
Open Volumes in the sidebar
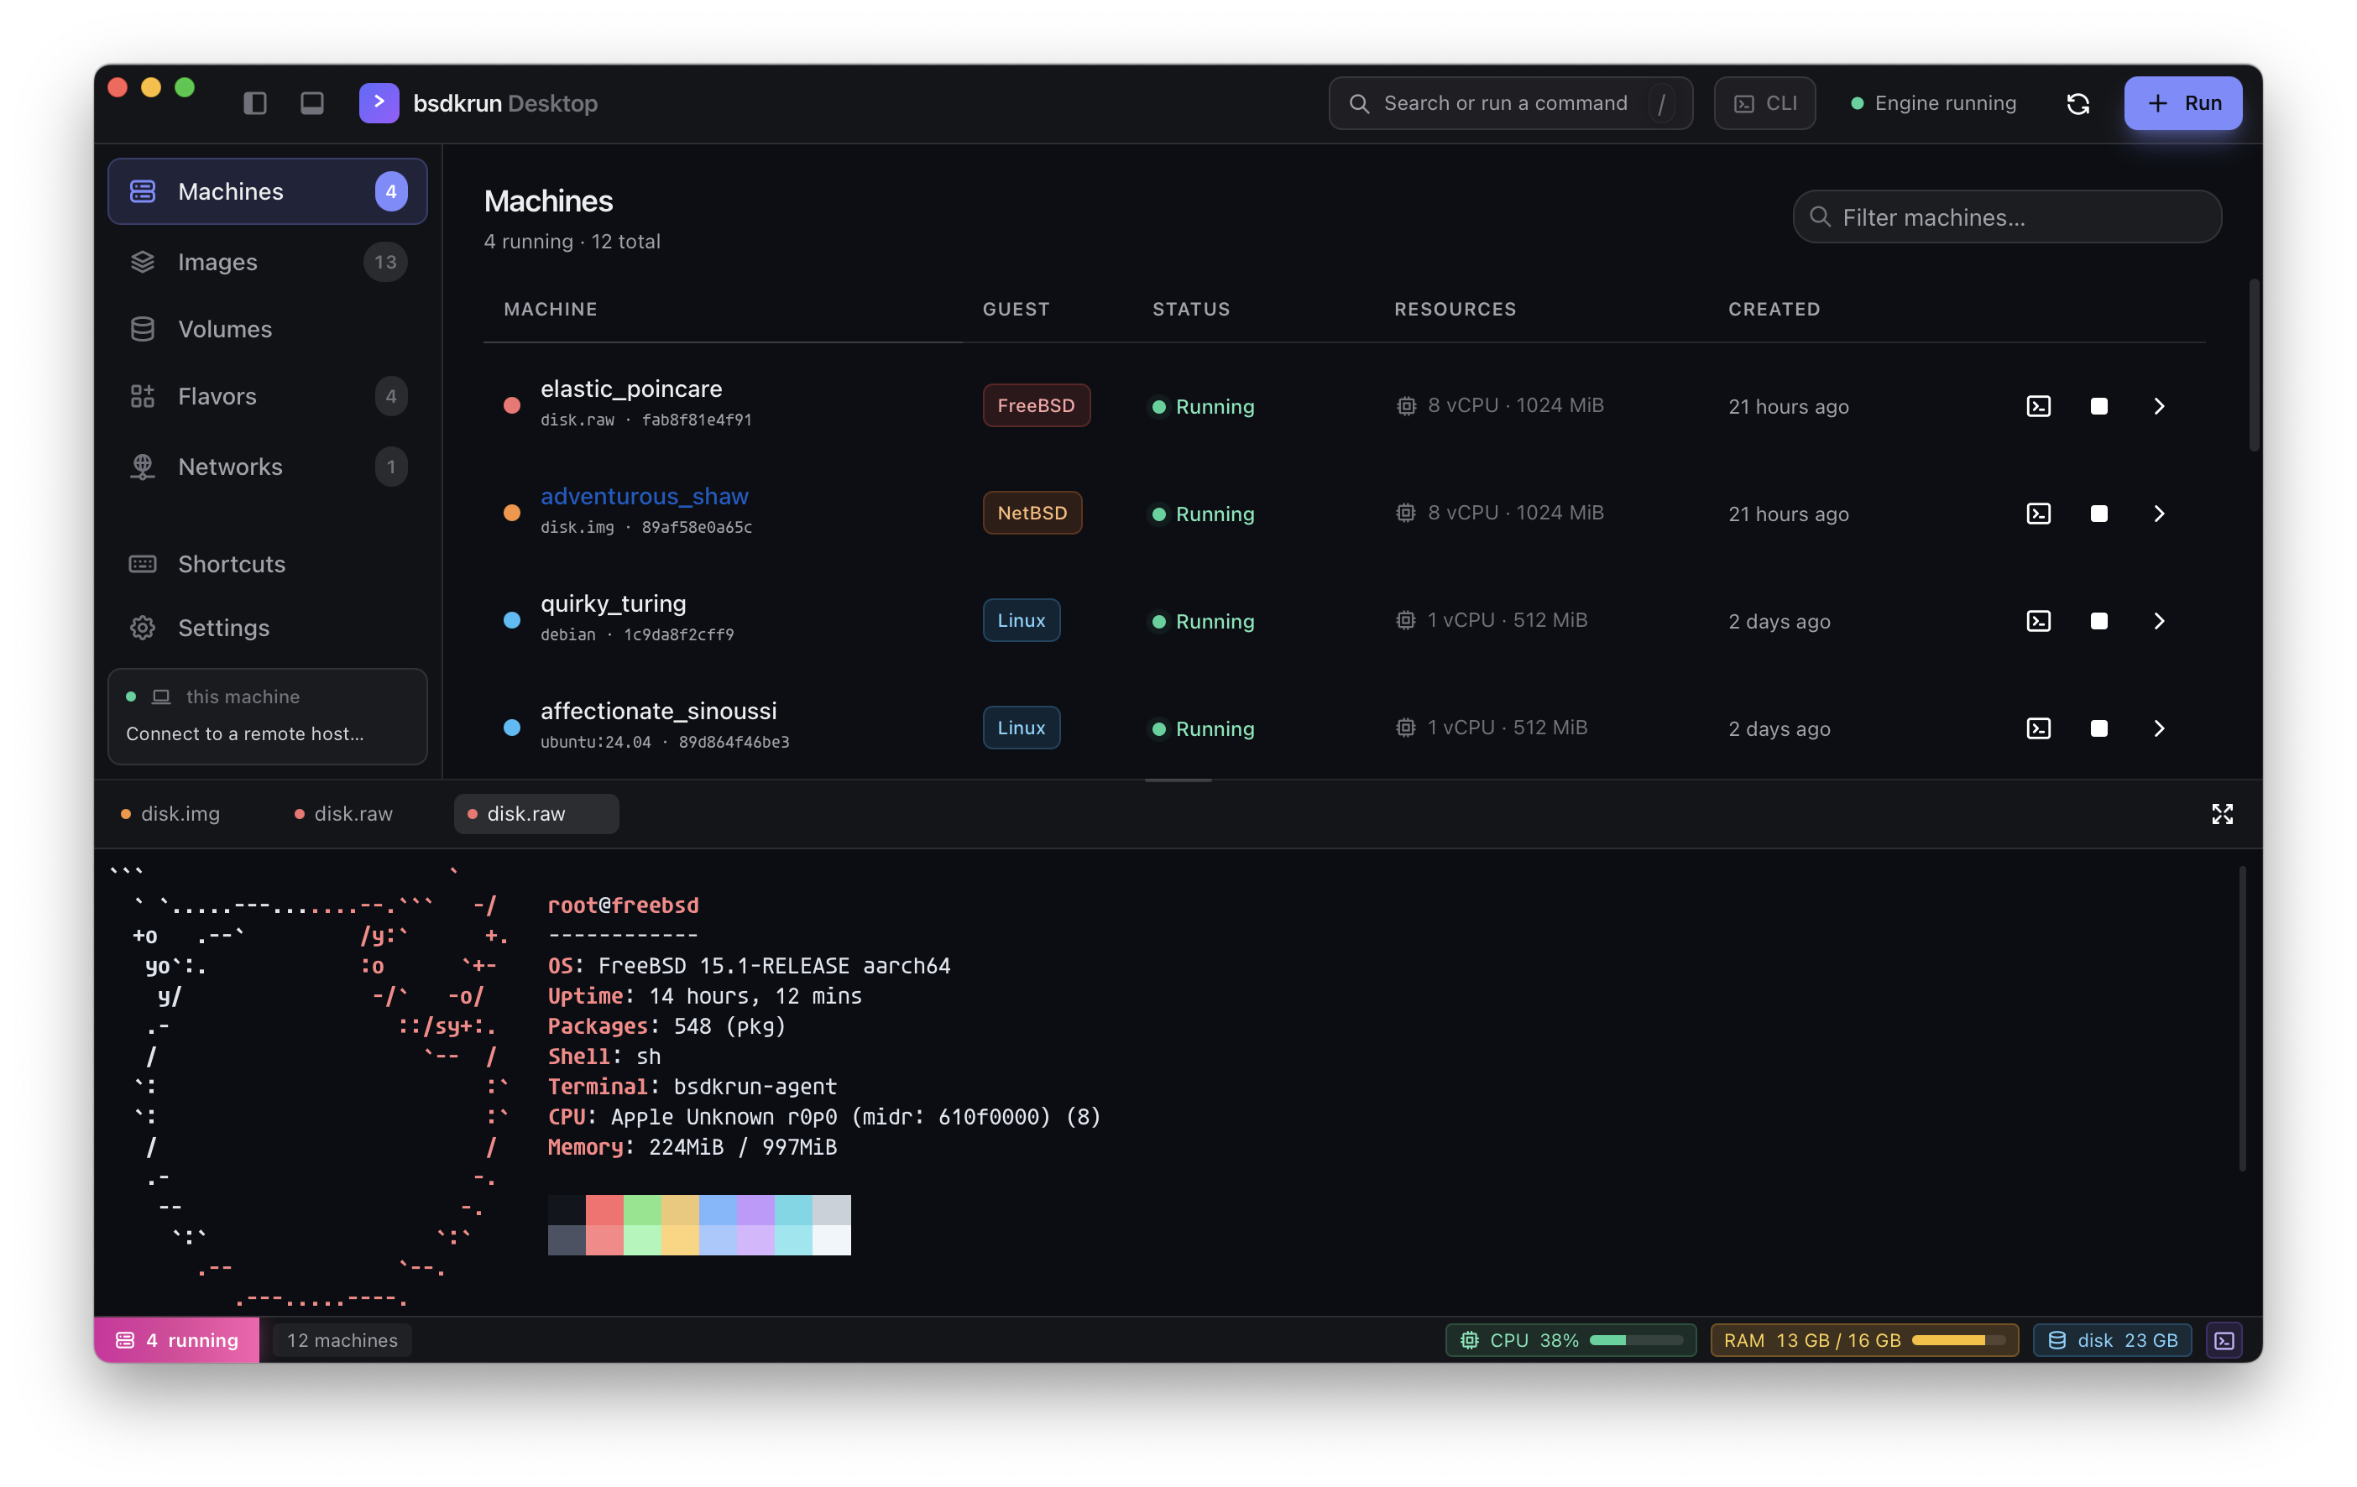tap(267, 329)
